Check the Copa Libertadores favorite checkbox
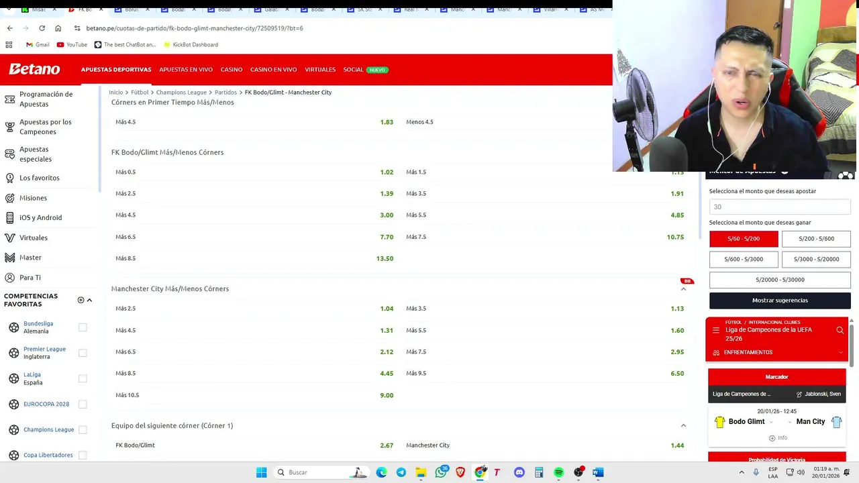The image size is (859, 483). tap(83, 455)
